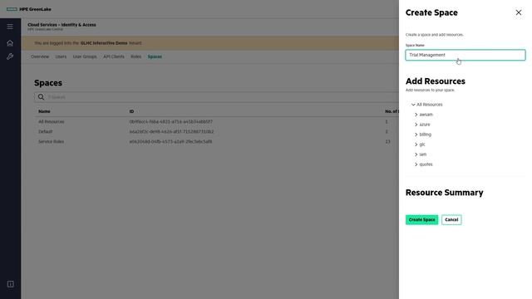Expand the glc resource node
532x299 pixels.
click(416, 145)
